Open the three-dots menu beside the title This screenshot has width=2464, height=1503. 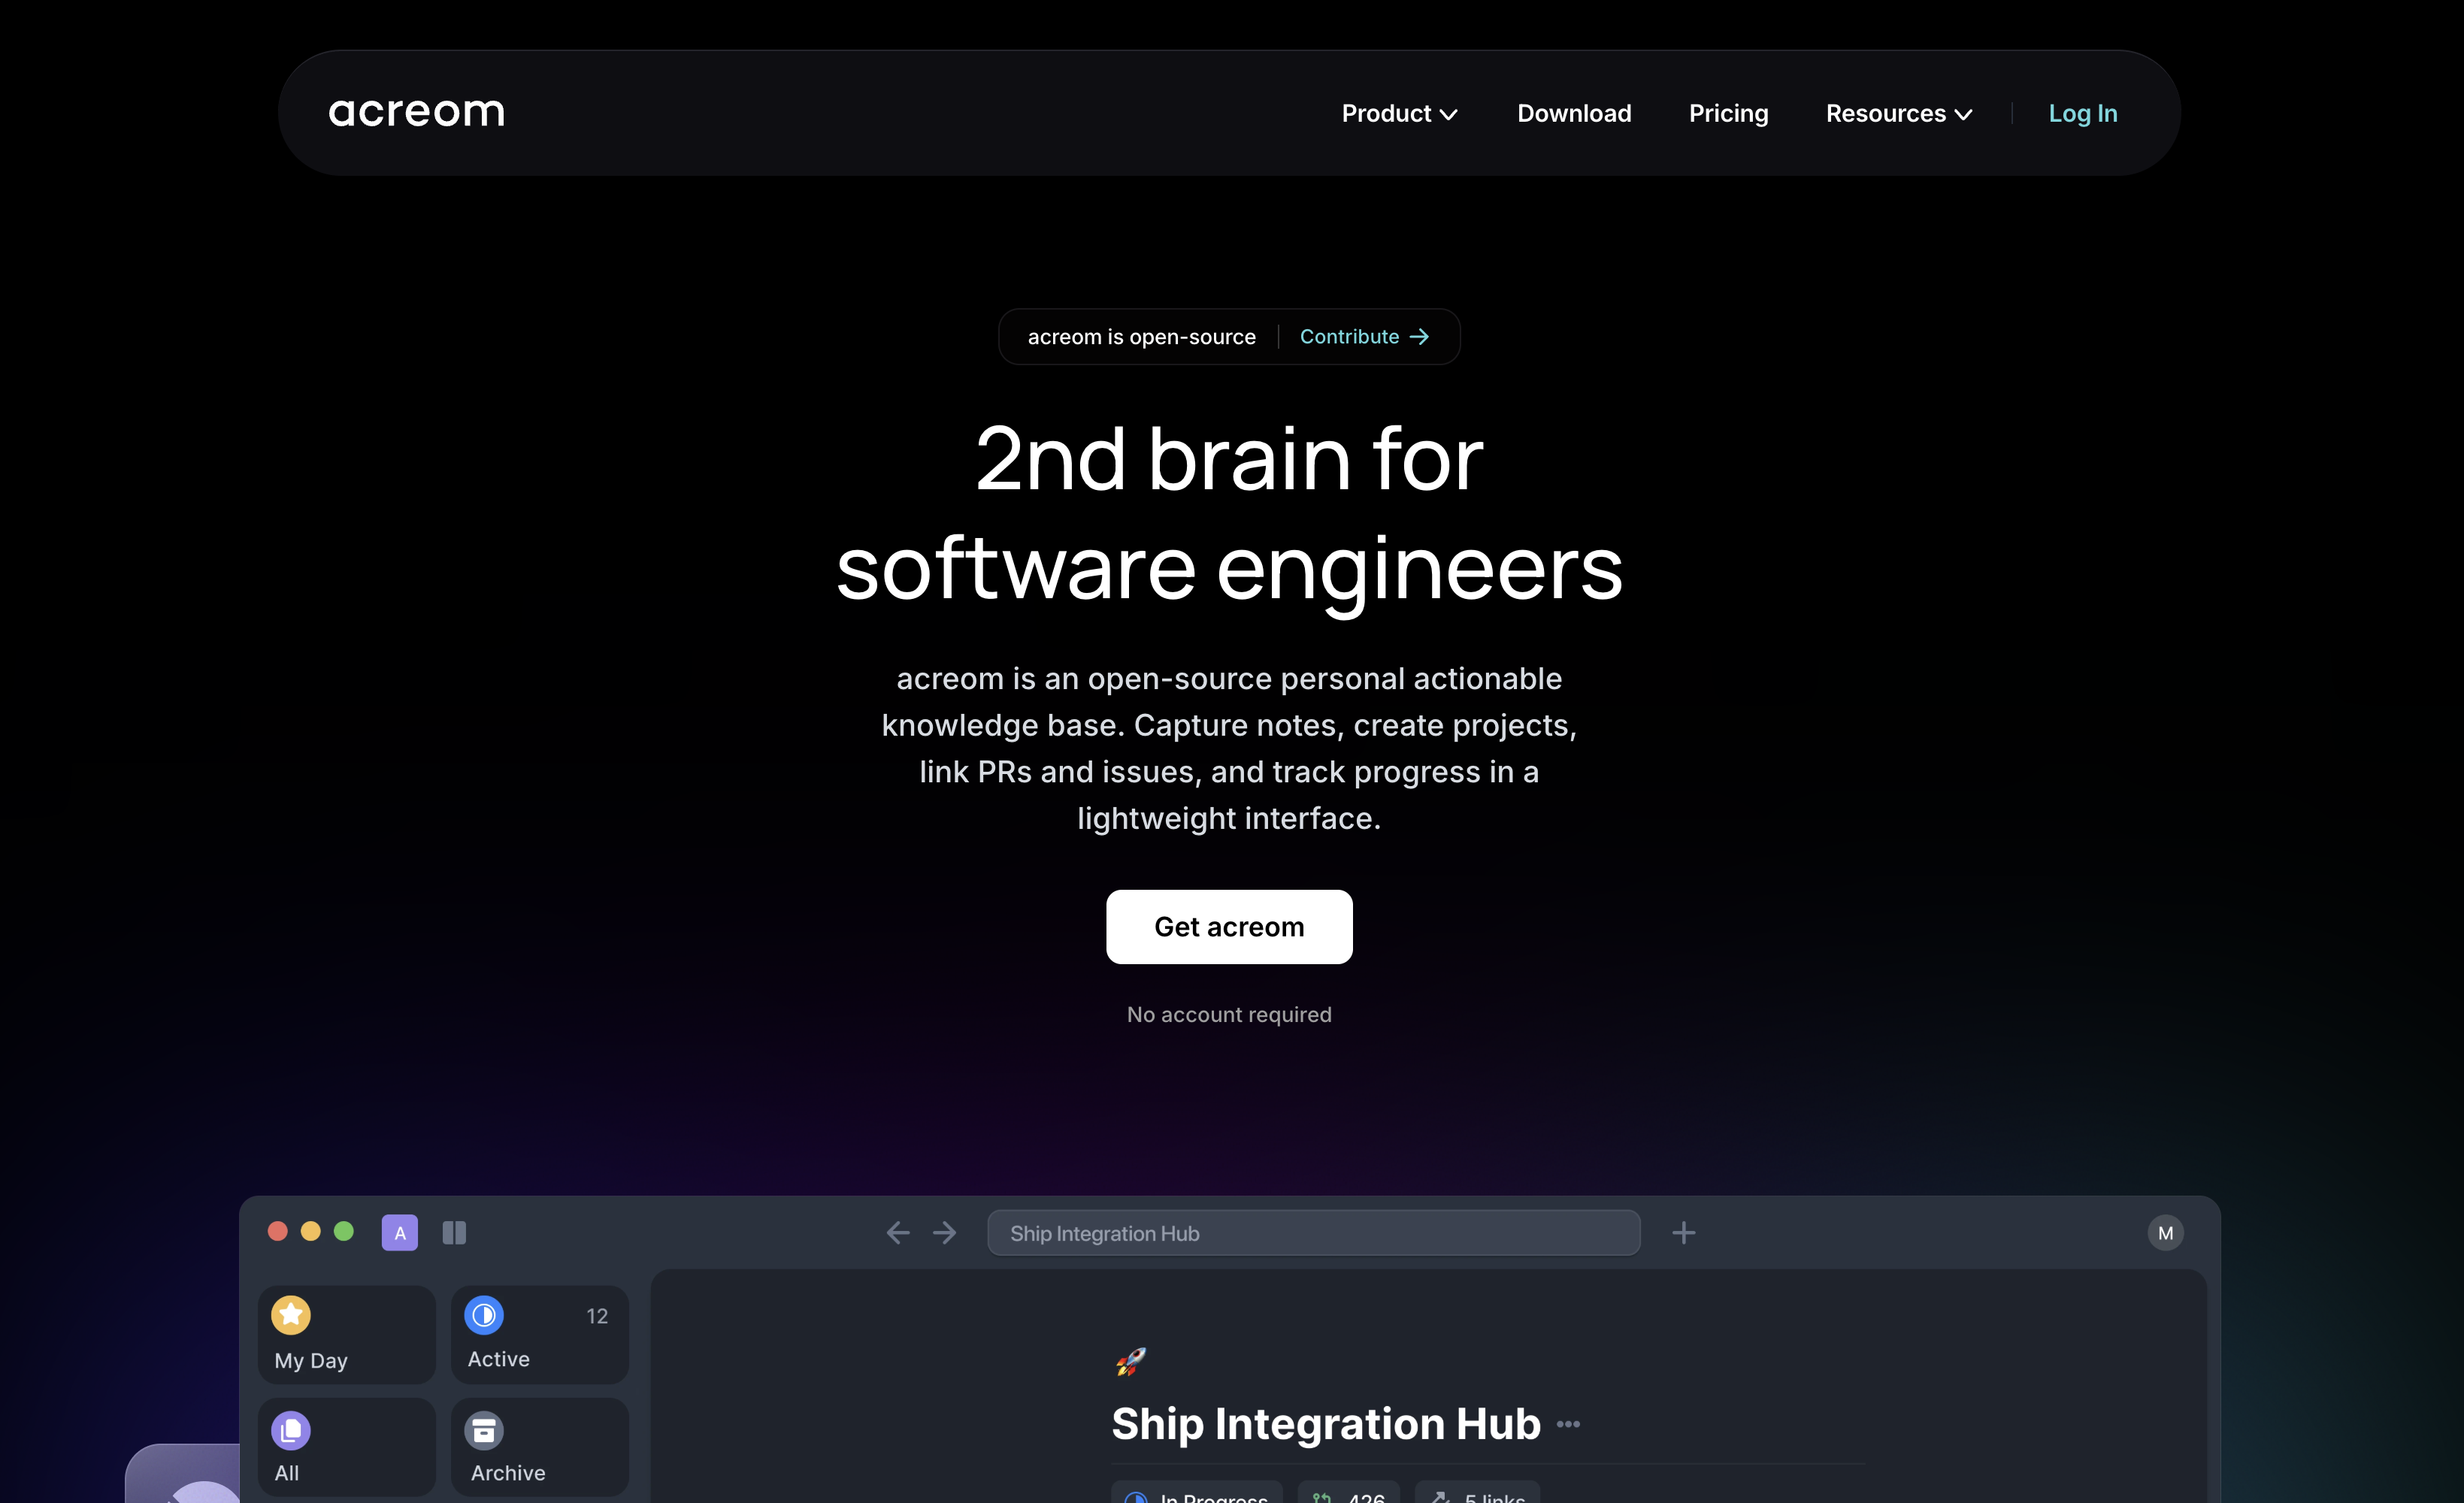click(x=1568, y=1424)
